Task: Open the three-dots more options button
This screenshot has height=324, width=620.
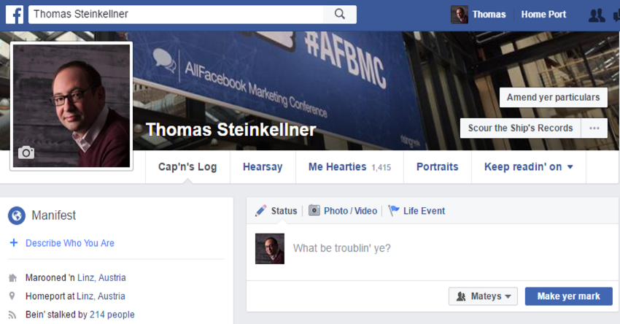Action: [594, 128]
